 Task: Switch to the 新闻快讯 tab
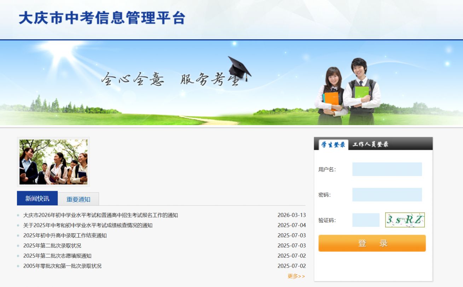tap(37, 198)
